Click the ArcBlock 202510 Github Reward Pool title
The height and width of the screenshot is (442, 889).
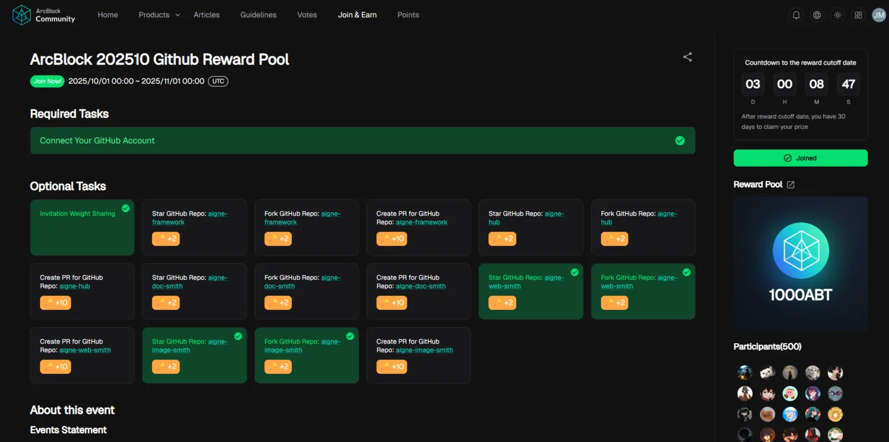pyautogui.click(x=159, y=59)
